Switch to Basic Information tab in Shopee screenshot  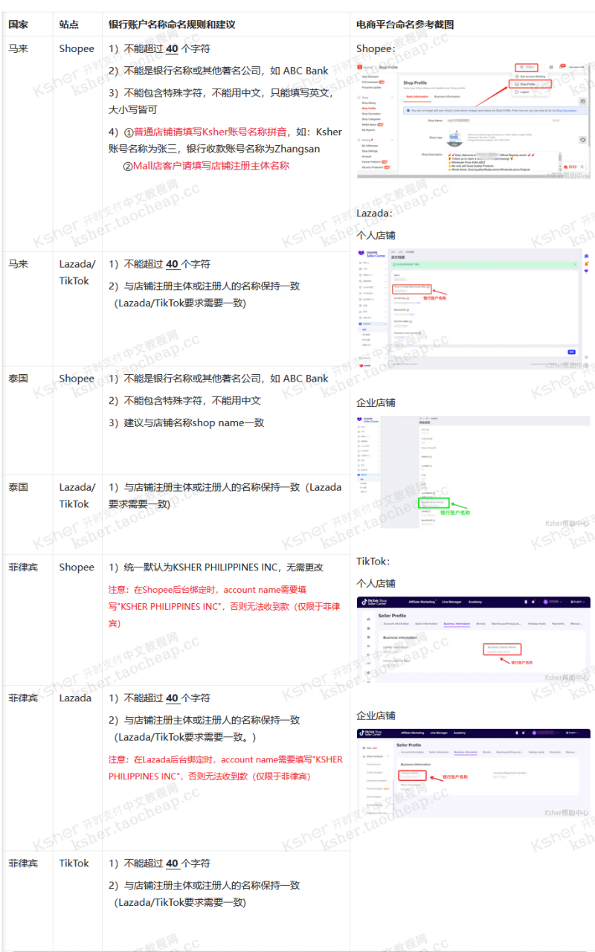tap(417, 97)
